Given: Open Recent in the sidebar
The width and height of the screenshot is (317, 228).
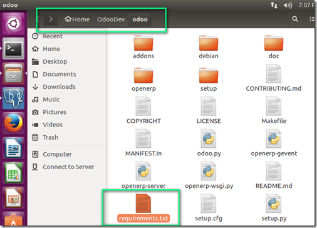Looking at the screenshot, I should (67, 36).
